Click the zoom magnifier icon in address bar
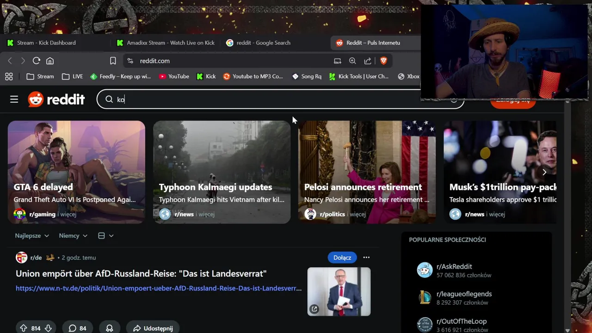Screen dimensions: 592x333 pos(352,61)
